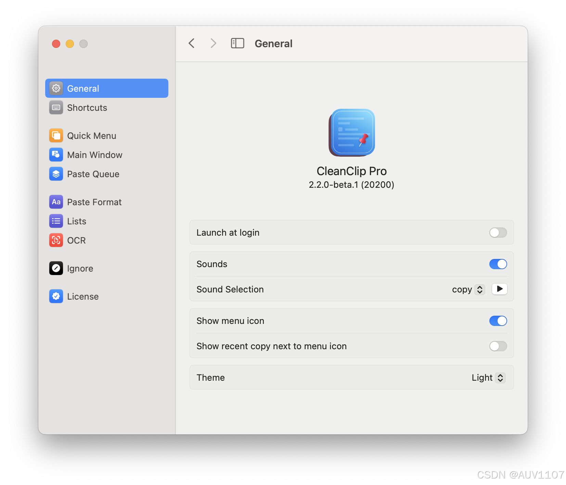Viewport: 566px width, 485px height.
Task: Open the Quick Menu settings label
Action: coord(92,136)
